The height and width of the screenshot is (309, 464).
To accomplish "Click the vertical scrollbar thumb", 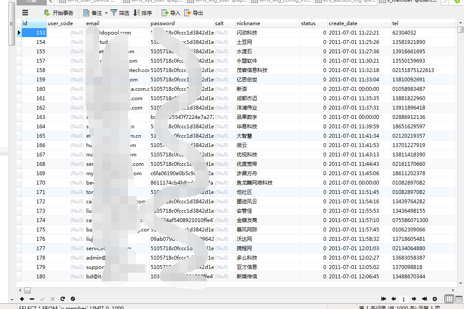I will [460, 29].
